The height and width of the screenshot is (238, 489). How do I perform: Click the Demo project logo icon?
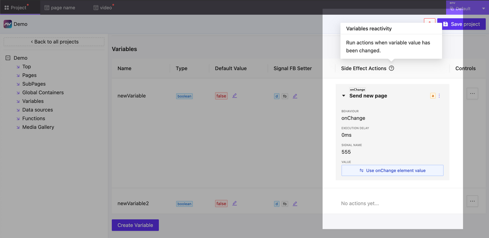[x=8, y=24]
